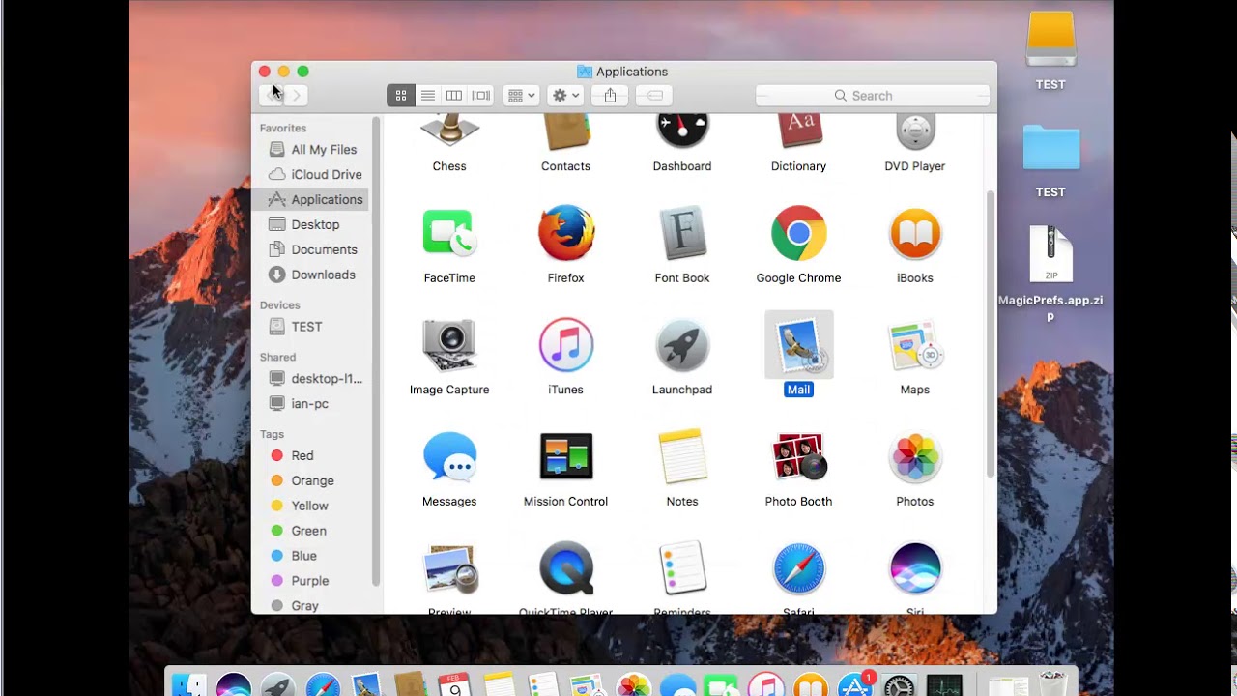Click the Finder Search field

873,96
